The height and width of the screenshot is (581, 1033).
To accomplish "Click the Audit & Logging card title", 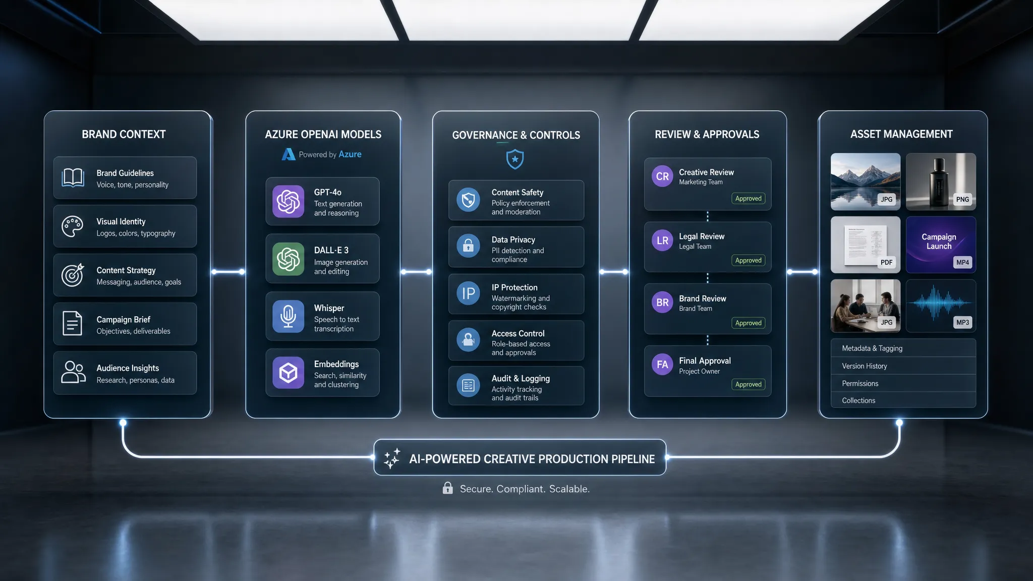I will (x=521, y=378).
